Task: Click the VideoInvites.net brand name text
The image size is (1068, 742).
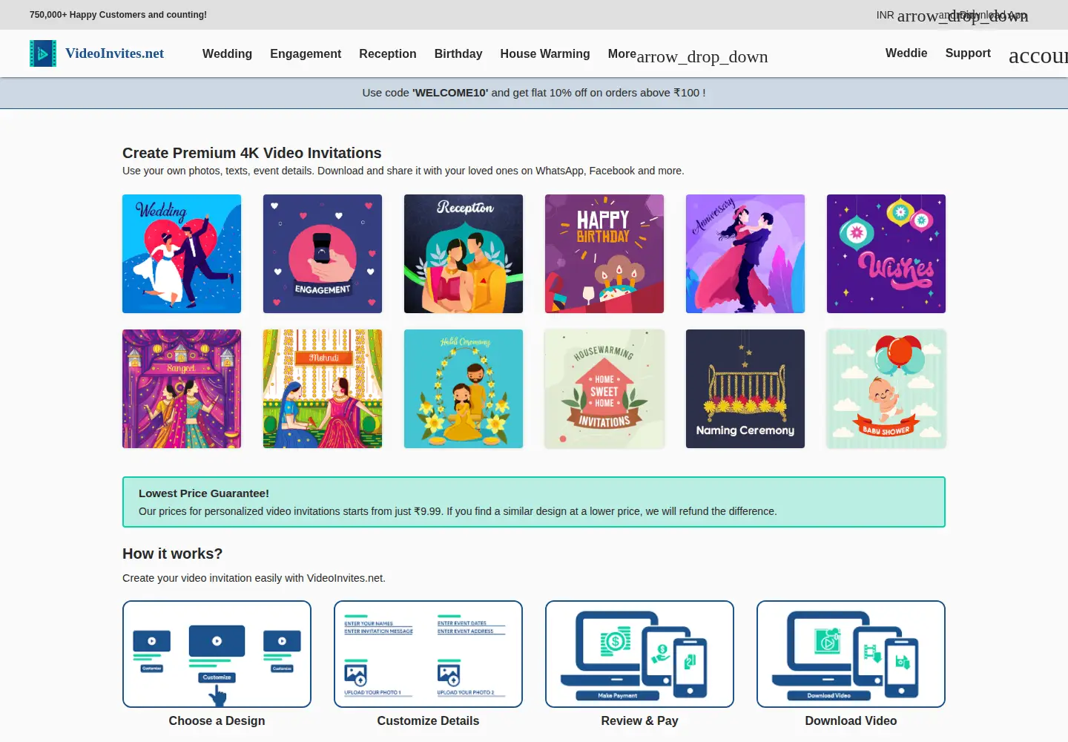Action: [115, 53]
